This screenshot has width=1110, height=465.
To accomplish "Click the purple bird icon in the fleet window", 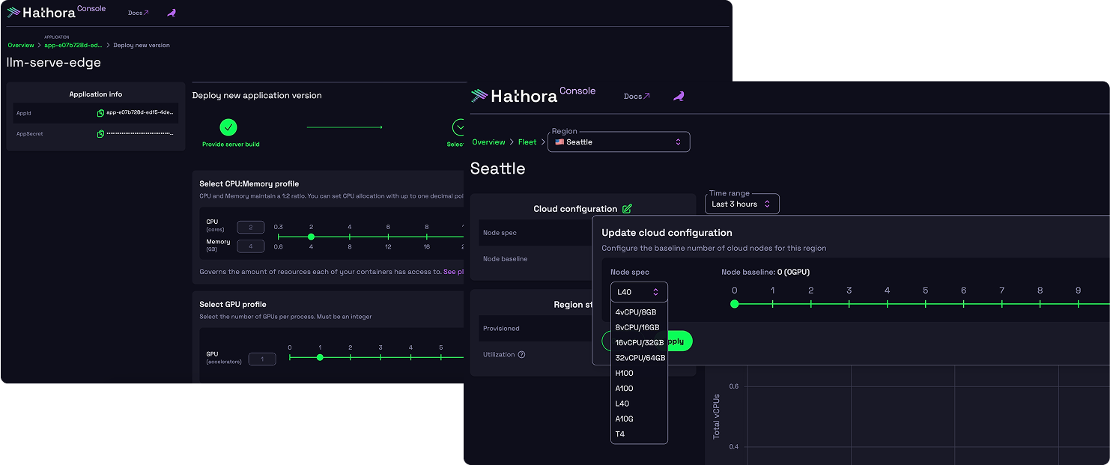I will (679, 96).
